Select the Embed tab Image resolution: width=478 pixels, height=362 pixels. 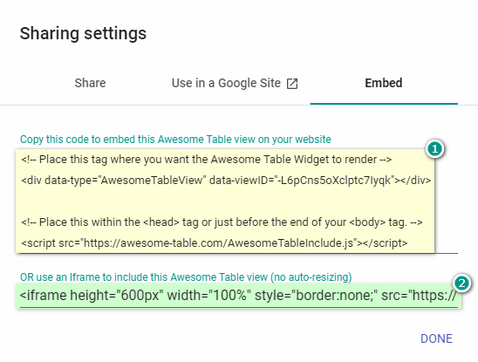tap(384, 83)
